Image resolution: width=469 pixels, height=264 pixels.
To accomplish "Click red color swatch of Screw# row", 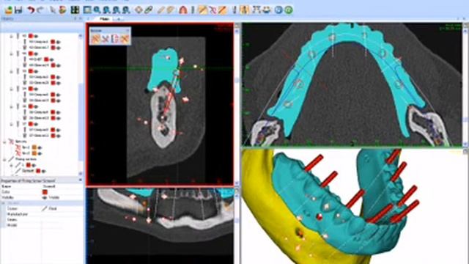I will (38, 171).
